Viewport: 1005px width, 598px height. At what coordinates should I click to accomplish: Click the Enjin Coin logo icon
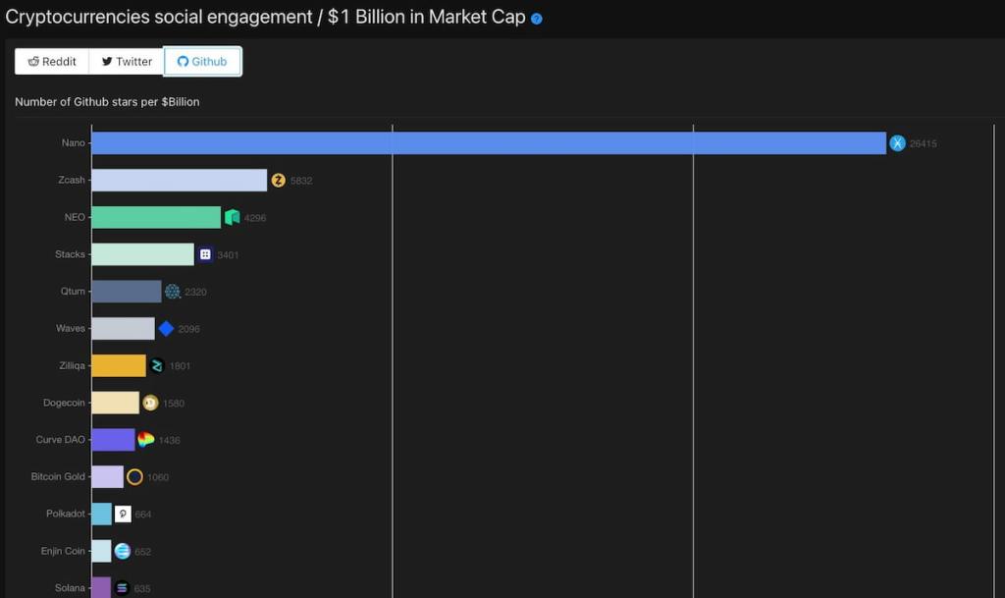(123, 551)
